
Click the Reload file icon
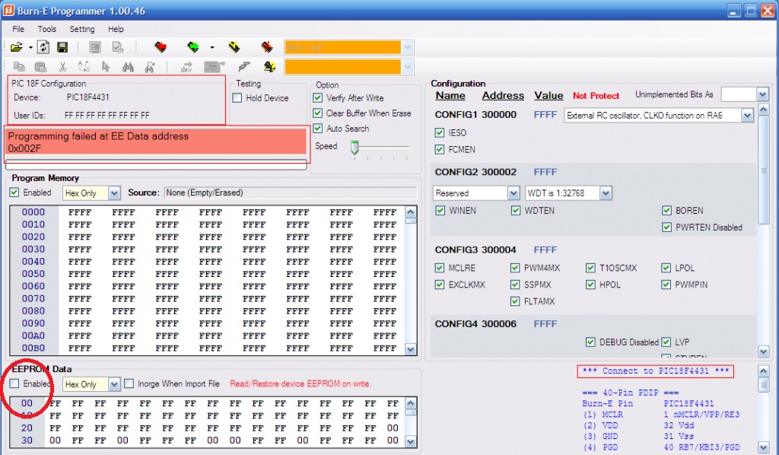(x=43, y=47)
